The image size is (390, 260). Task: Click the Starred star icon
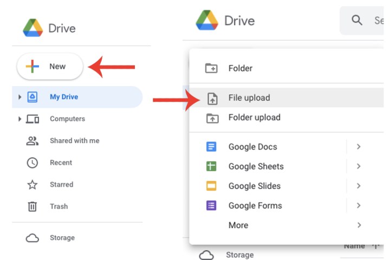[32, 185]
